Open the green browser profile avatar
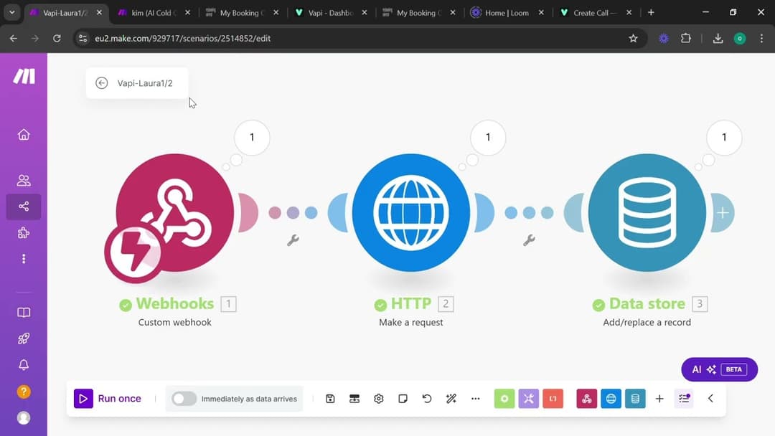This screenshot has height=436, width=775. click(x=740, y=39)
